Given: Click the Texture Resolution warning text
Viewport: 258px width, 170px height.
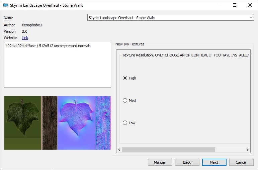Looking at the screenshot, I should [186, 55].
